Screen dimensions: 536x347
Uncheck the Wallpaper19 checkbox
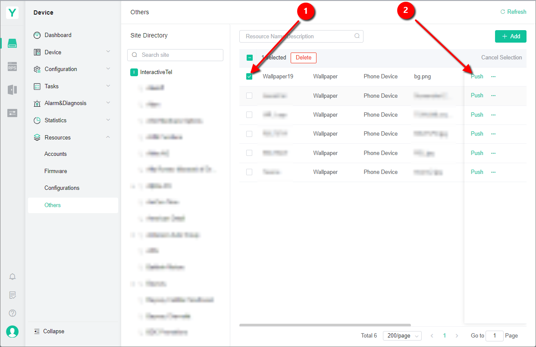pyautogui.click(x=249, y=77)
